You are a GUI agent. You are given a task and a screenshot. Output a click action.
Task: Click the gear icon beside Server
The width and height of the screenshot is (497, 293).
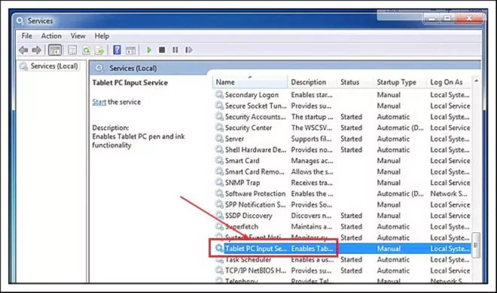[219, 138]
